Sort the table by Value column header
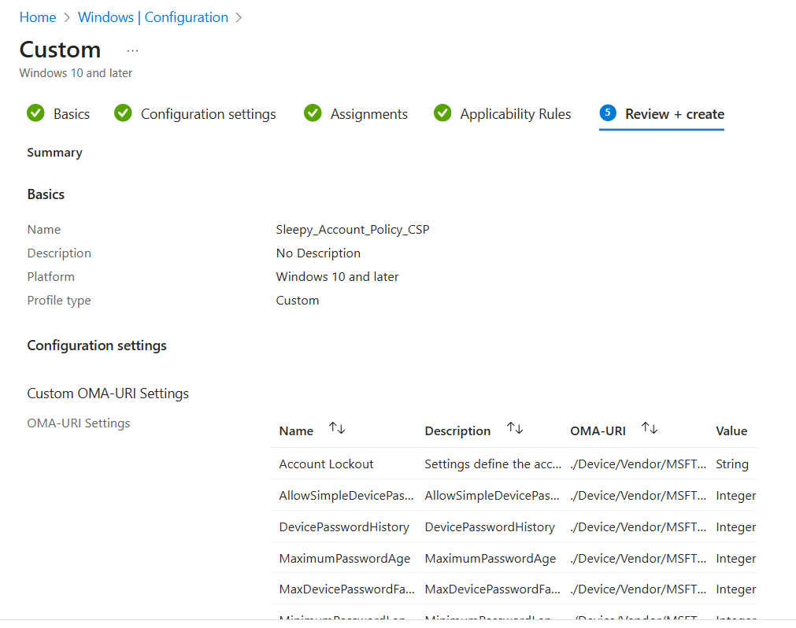The width and height of the screenshot is (796, 628). (x=731, y=430)
